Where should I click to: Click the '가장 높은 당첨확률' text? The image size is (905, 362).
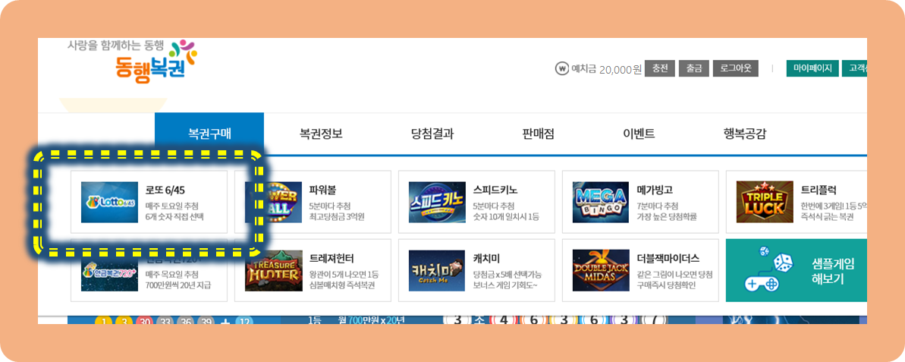click(x=668, y=217)
